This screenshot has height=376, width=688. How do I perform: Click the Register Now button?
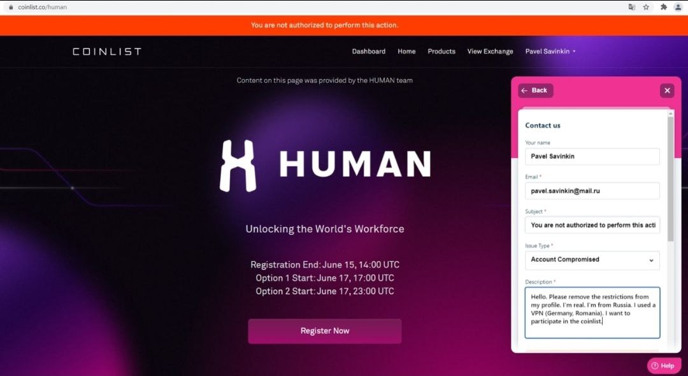click(325, 331)
